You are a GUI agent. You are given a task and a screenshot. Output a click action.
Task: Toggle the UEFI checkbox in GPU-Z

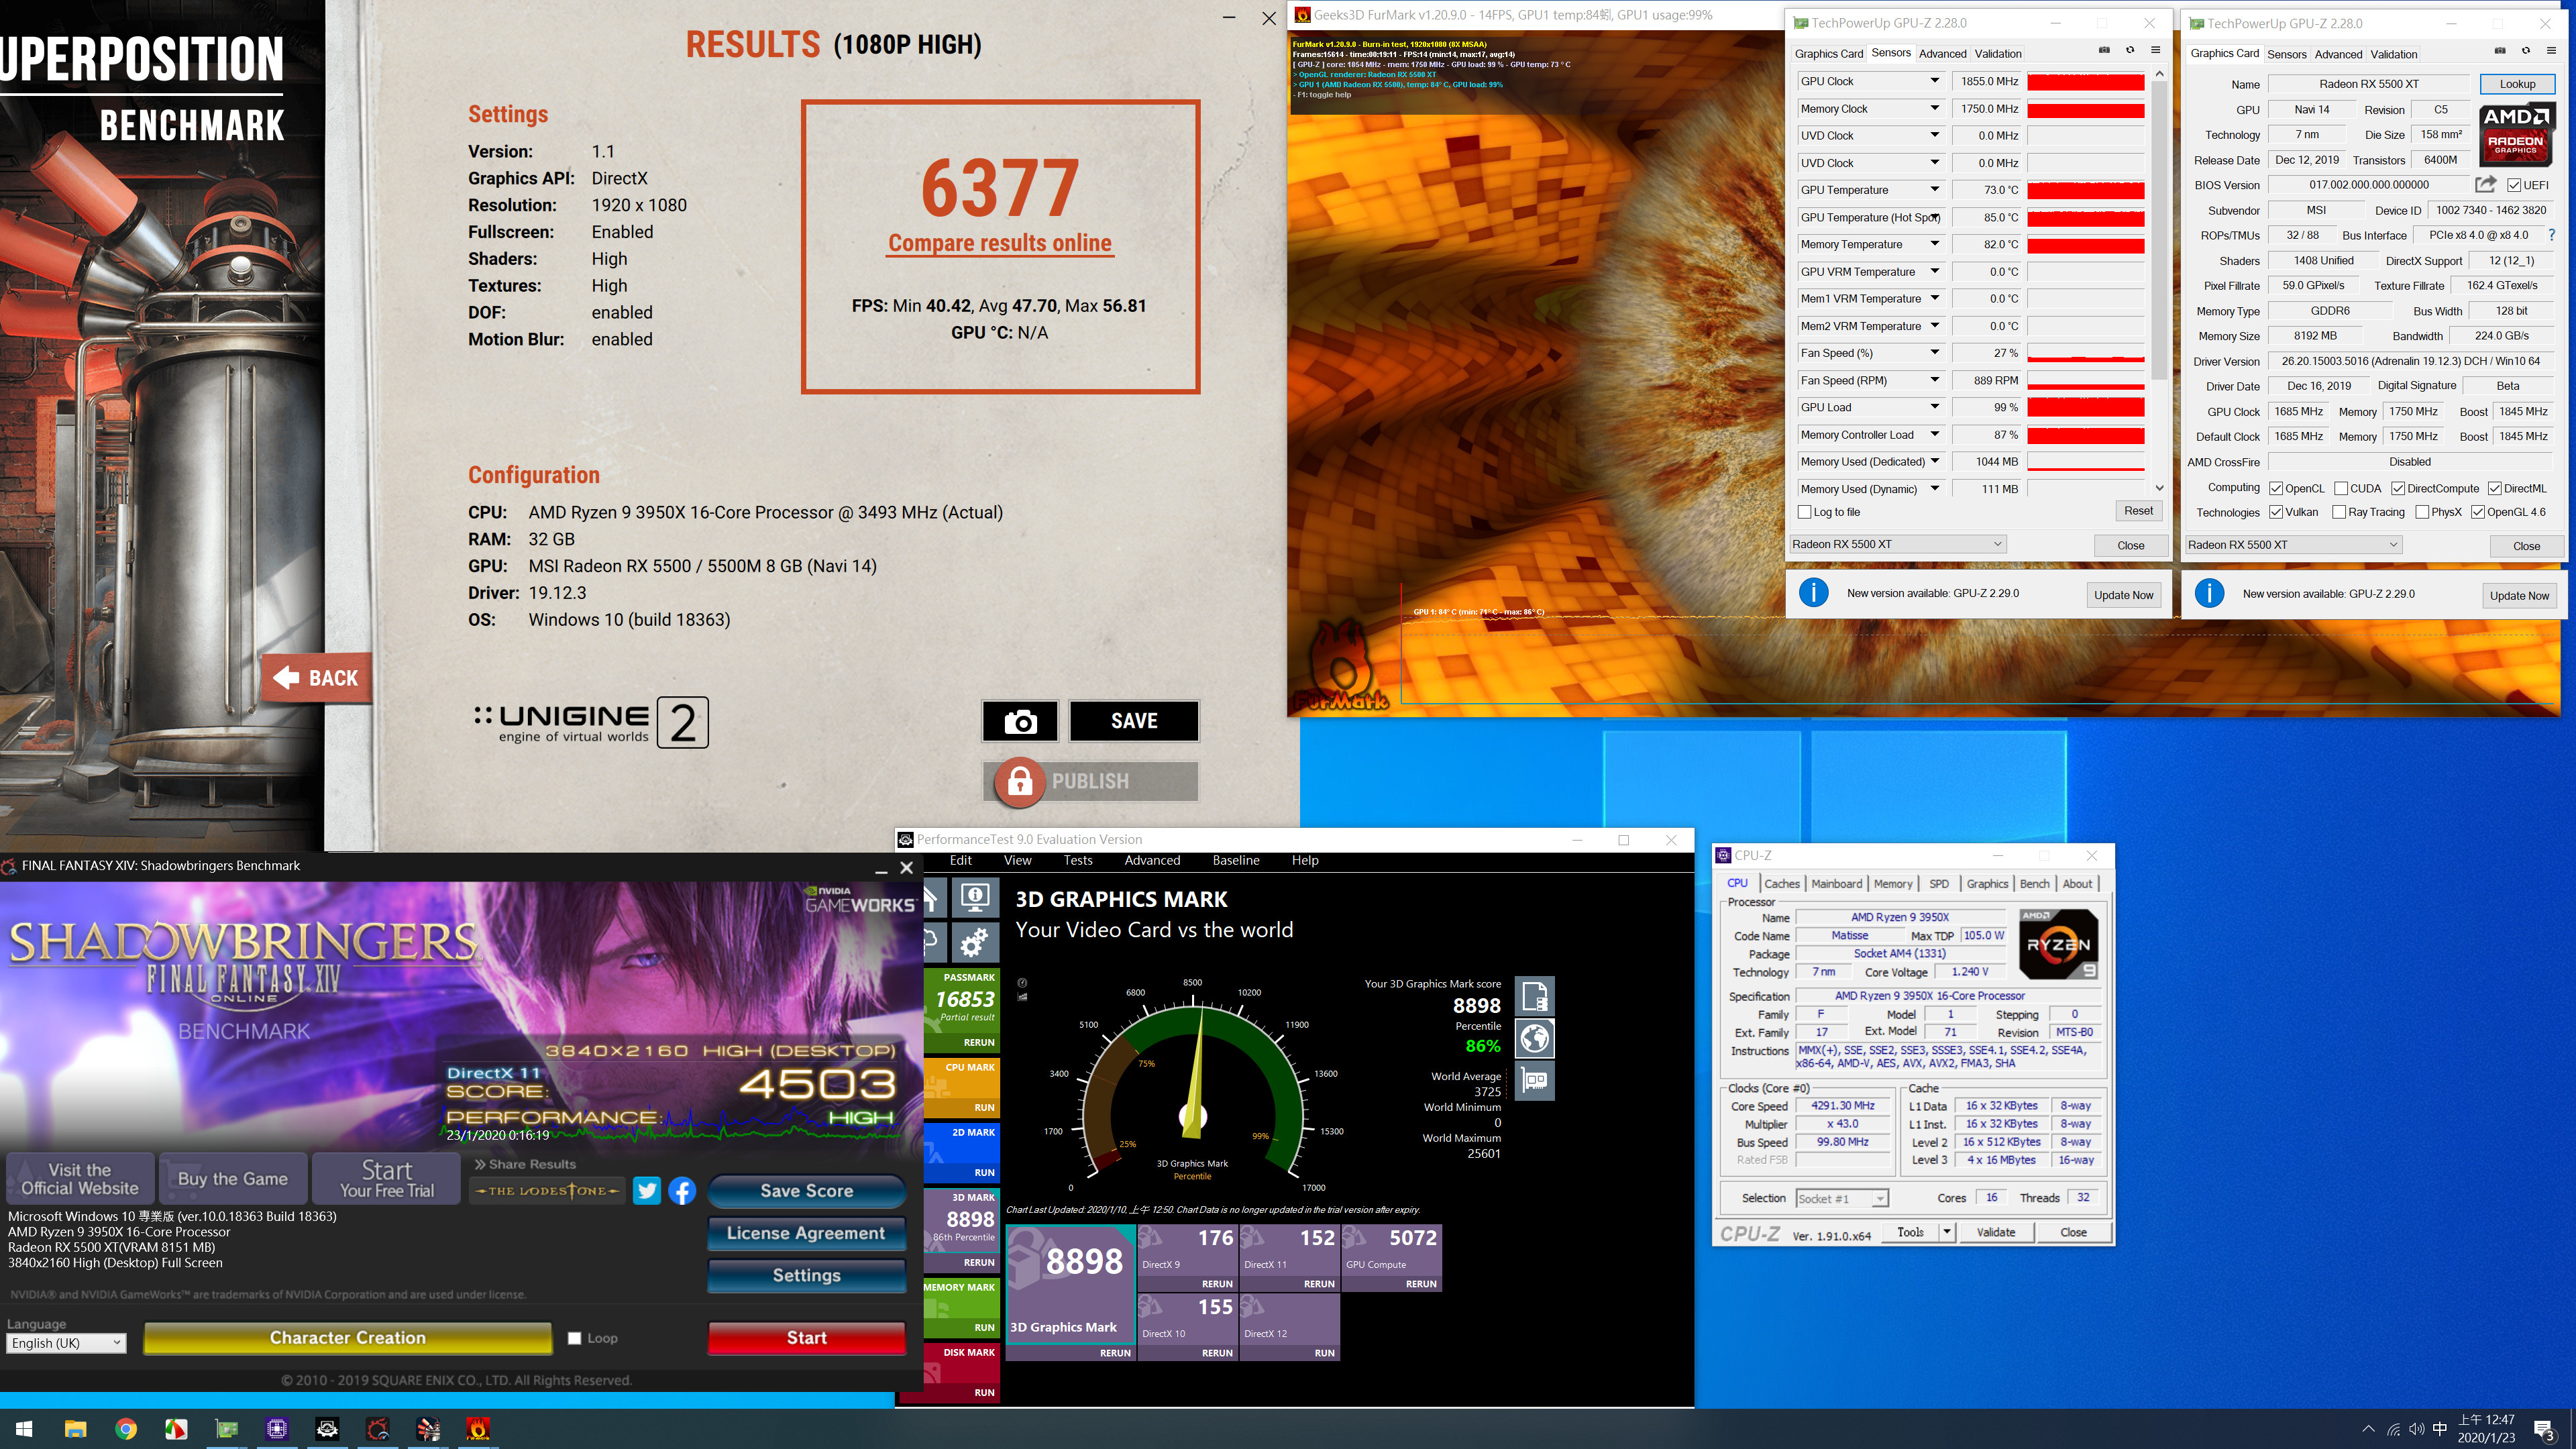(x=2514, y=185)
